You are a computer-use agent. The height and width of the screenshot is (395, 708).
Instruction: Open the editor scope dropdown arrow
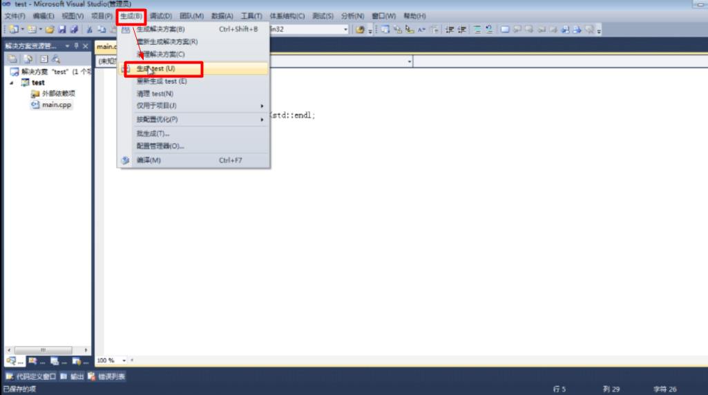pyautogui.click(x=409, y=61)
